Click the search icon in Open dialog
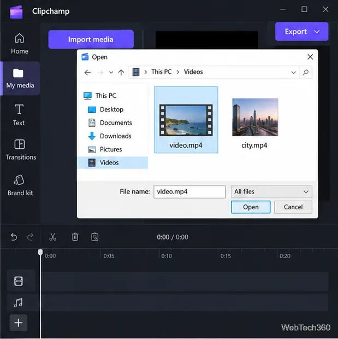The image size is (338, 339). tap(306, 72)
